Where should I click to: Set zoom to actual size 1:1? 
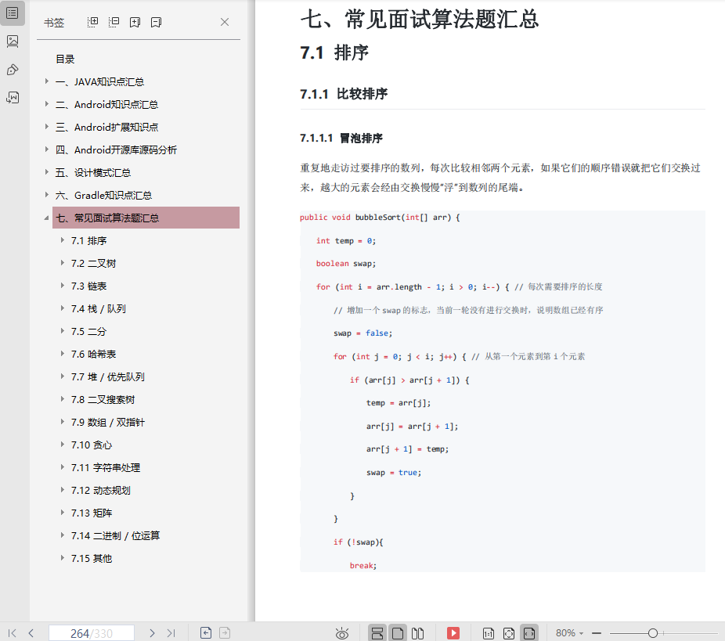pos(488,632)
